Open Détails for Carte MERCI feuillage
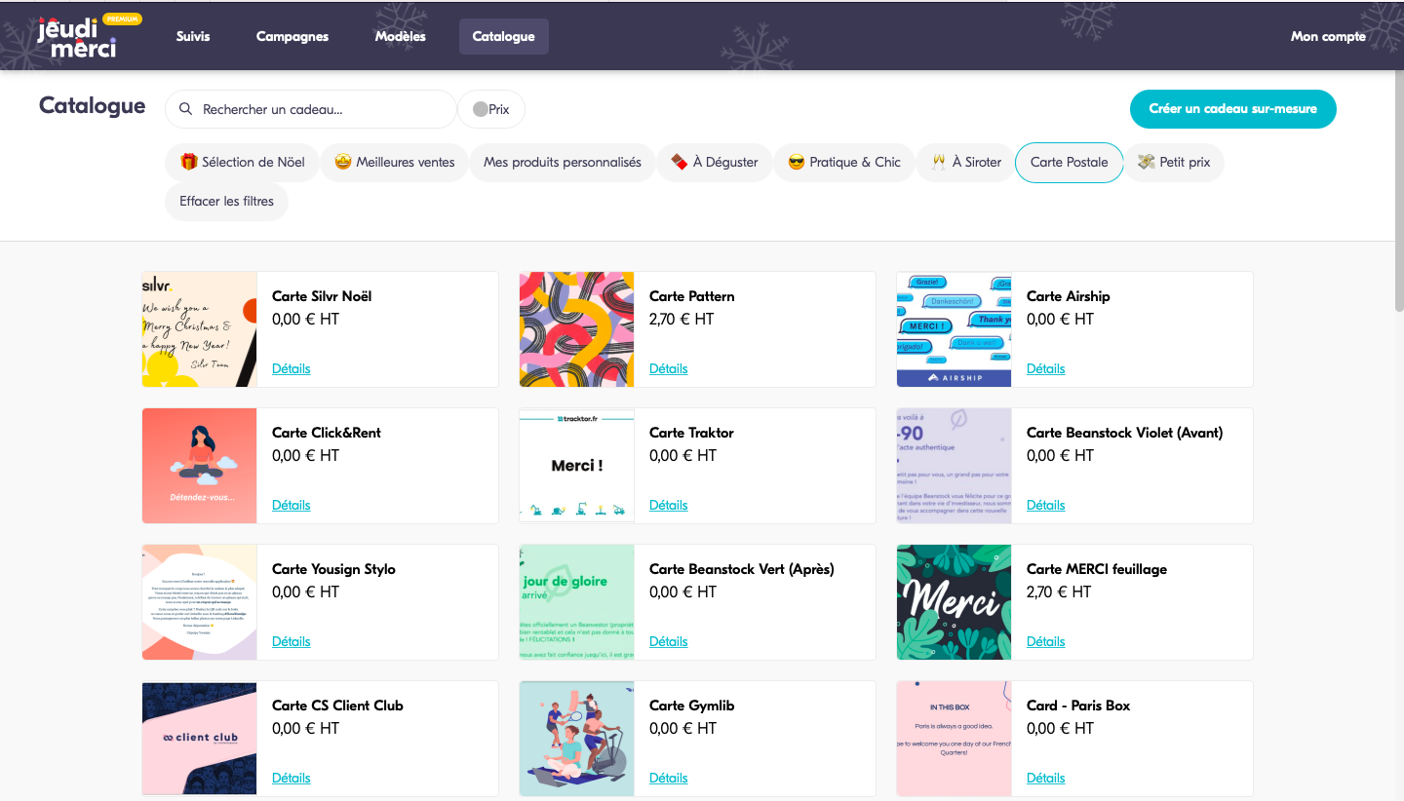The image size is (1404, 801). tap(1046, 641)
